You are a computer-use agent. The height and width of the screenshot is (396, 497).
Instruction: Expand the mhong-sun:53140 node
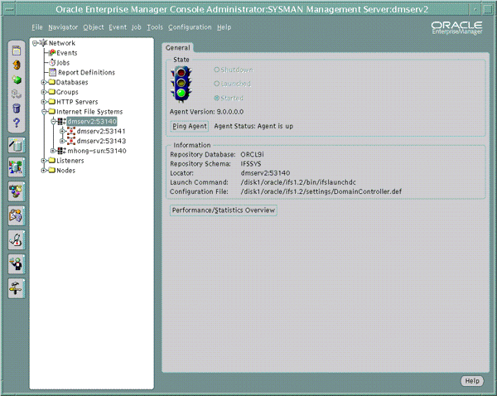click(x=53, y=151)
